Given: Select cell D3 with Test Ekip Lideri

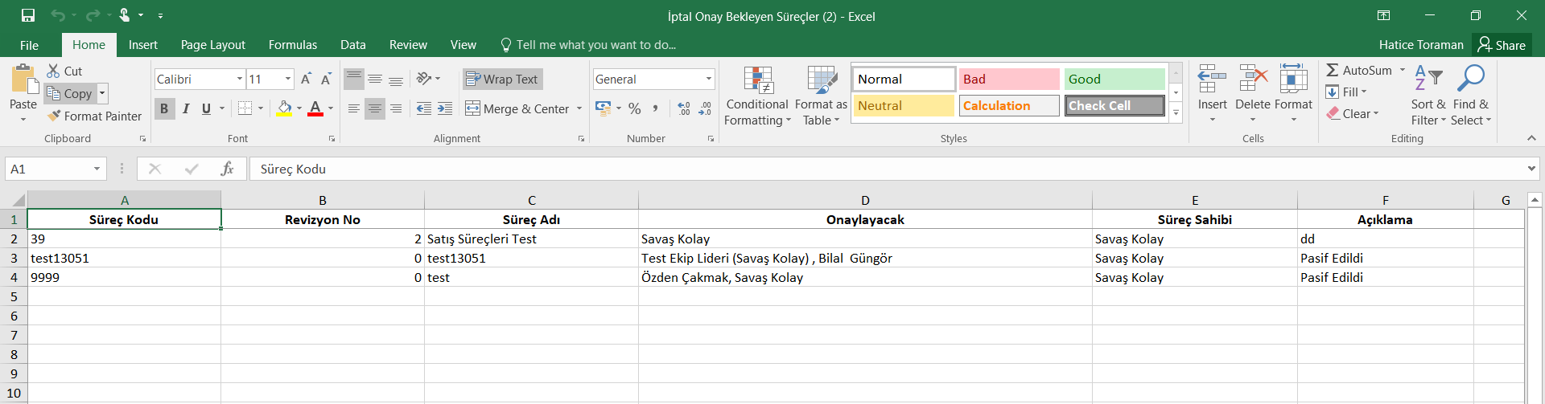Looking at the screenshot, I should pyautogui.click(x=864, y=258).
